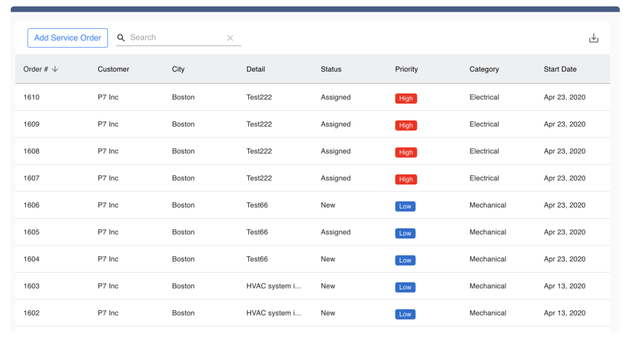Sort by City column header

pos(178,69)
